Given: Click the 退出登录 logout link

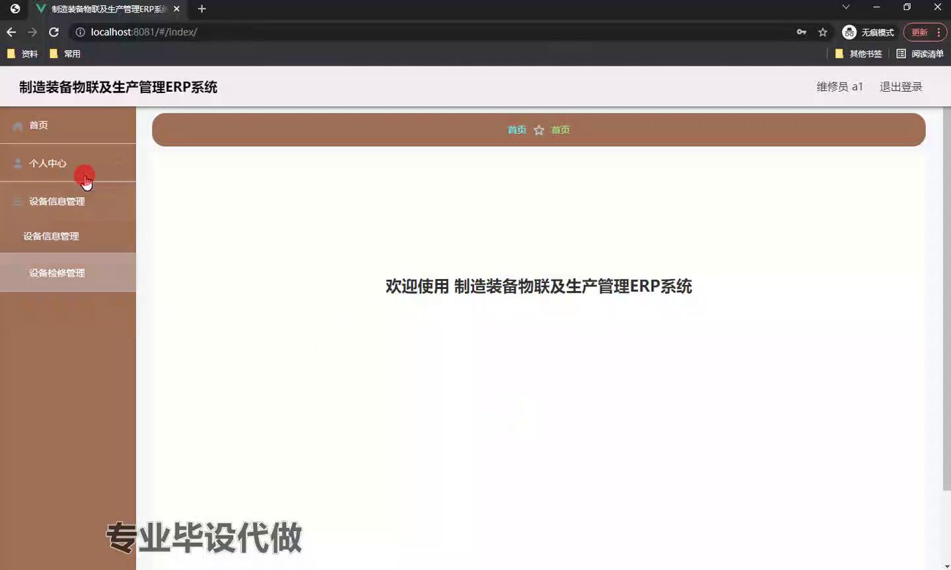Looking at the screenshot, I should tap(900, 87).
